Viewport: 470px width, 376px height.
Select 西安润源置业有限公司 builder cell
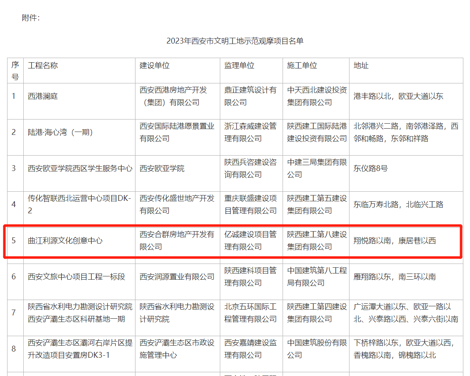tap(177, 277)
